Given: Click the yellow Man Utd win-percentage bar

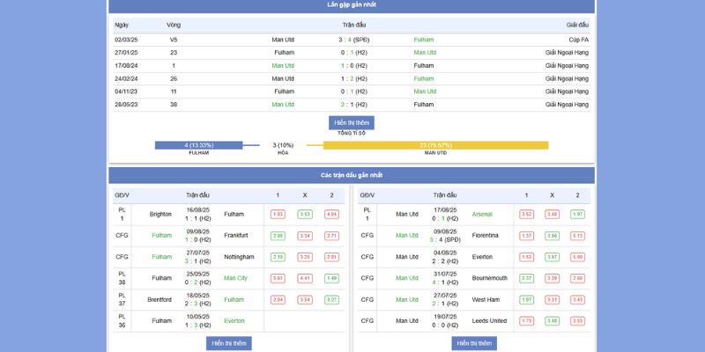Looking at the screenshot, I should coord(435,145).
